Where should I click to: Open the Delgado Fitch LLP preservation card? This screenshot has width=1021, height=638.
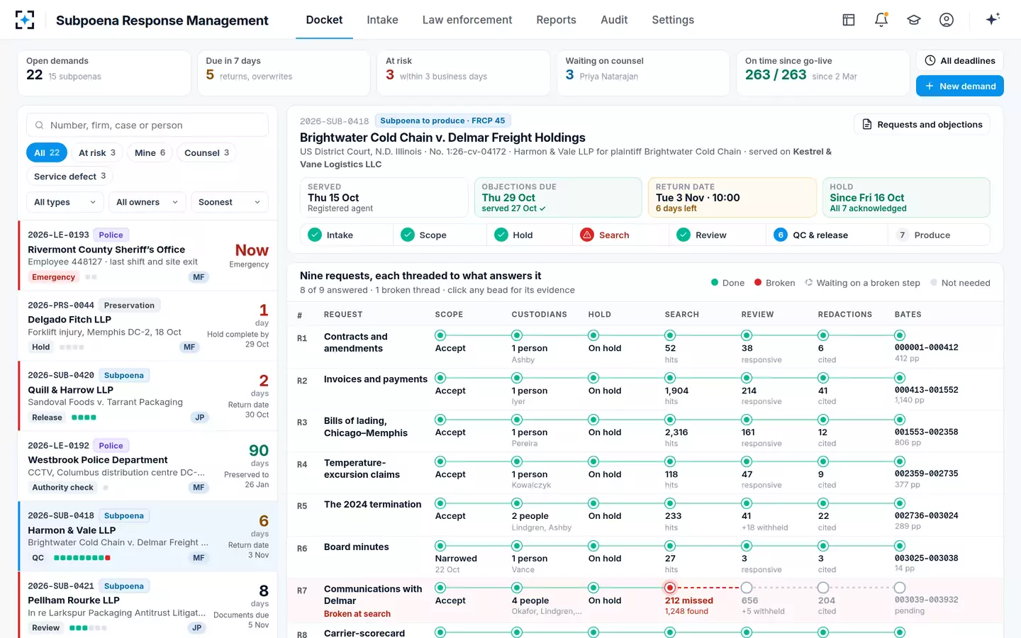pos(147,325)
